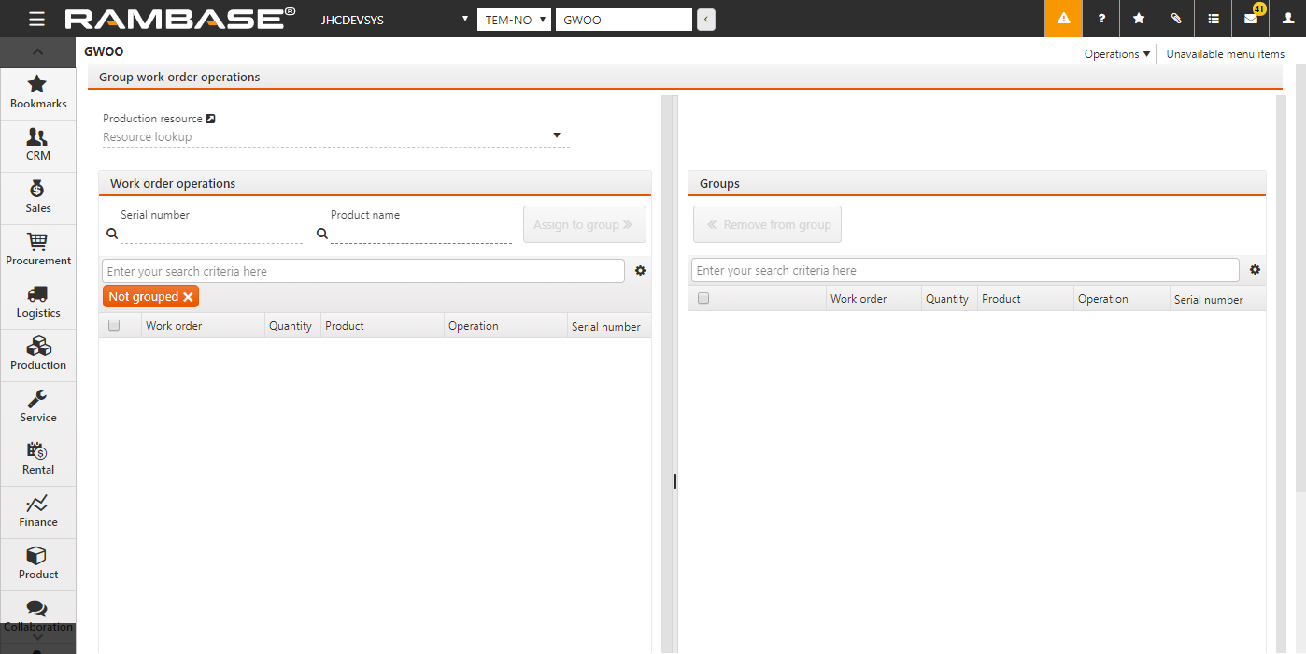The width and height of the screenshot is (1306, 654).
Task: Open the TEM-NO company dropdown
Action: [514, 20]
